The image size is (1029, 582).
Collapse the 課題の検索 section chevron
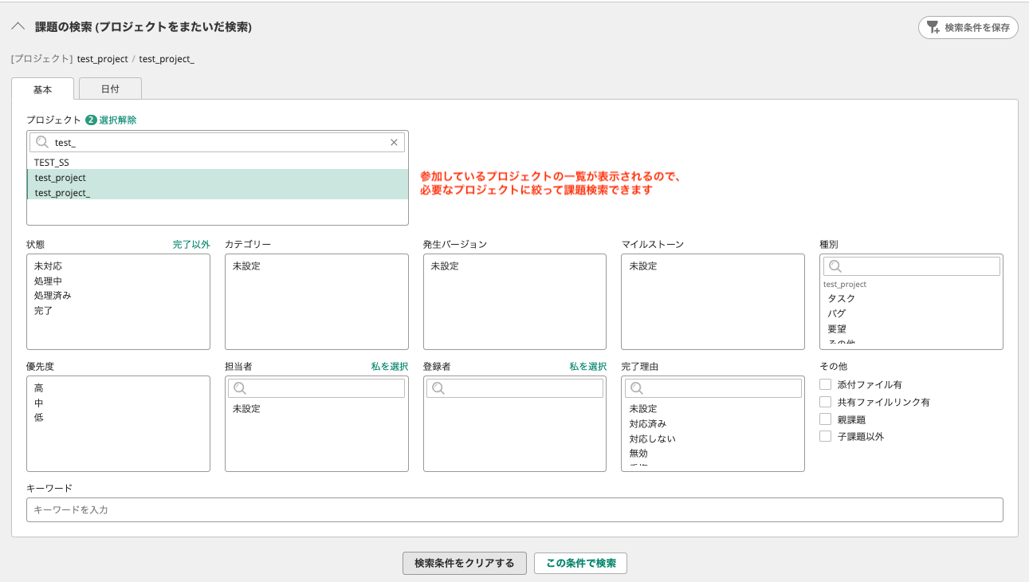tap(18, 26)
